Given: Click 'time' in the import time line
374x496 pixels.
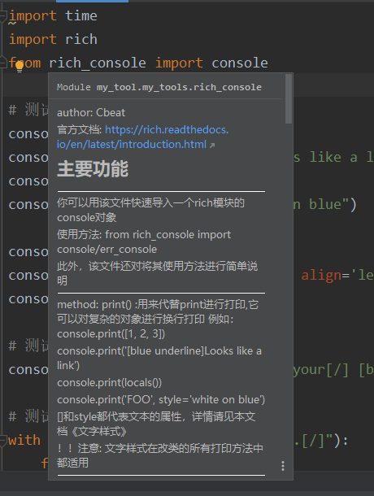Looking at the screenshot, I should [81, 15].
